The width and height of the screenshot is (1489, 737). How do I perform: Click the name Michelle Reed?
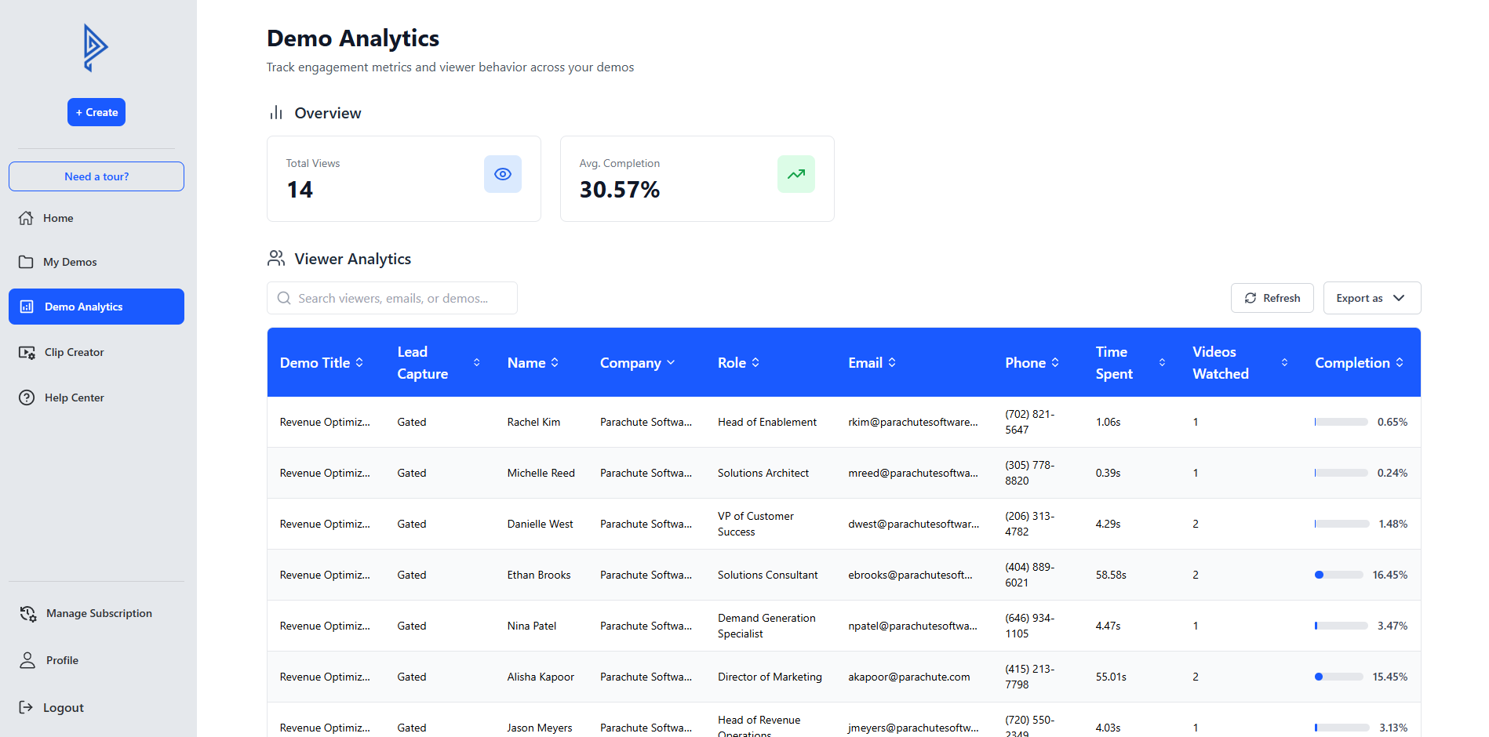[541, 473]
